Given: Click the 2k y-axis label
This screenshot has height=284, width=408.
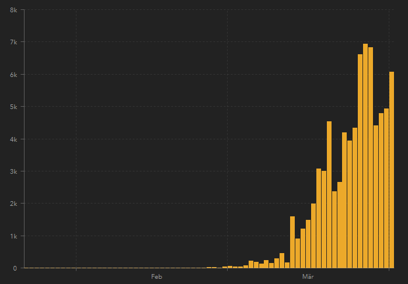Looking at the screenshot, I should (x=13, y=204).
